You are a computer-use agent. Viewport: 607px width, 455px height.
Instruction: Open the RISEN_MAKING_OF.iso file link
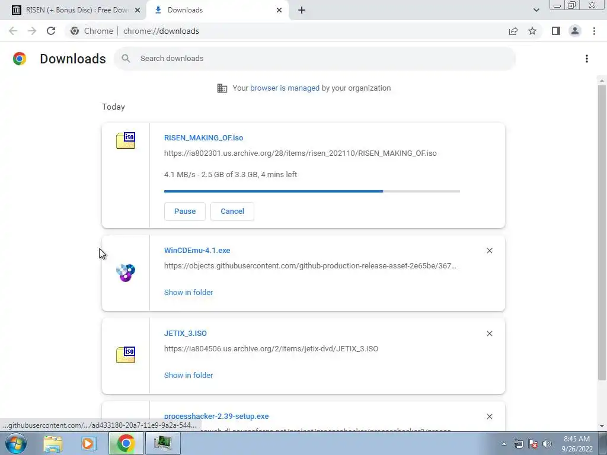point(204,137)
